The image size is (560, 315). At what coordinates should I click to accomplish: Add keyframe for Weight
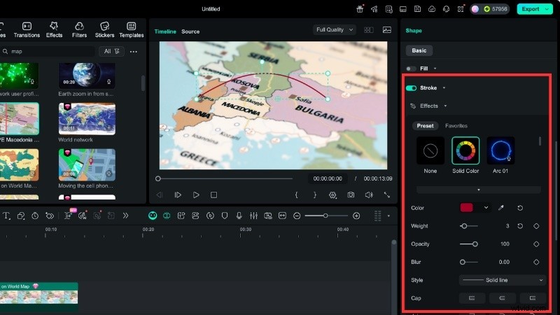pos(536,226)
